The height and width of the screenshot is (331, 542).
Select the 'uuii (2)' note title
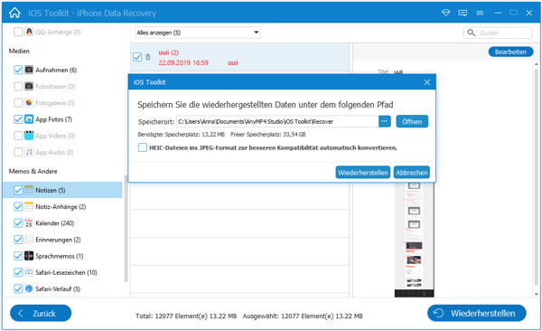(168, 52)
